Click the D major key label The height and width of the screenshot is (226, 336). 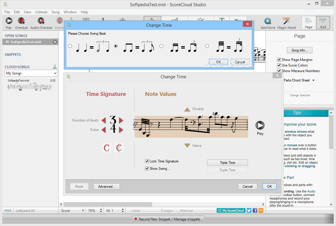tap(167, 211)
